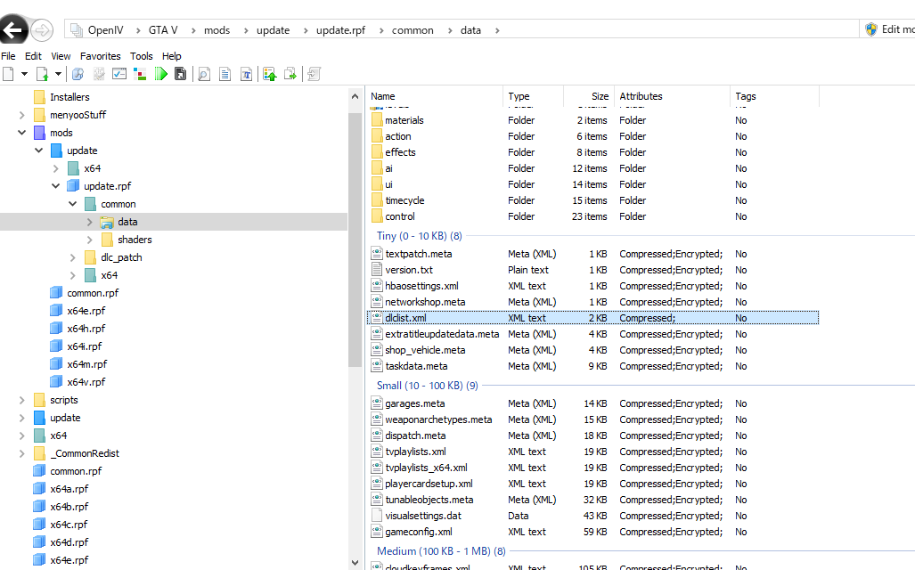Screen dimensions: 915x570
Task: Click GTA V in the address breadcrumb
Action: coord(163,30)
